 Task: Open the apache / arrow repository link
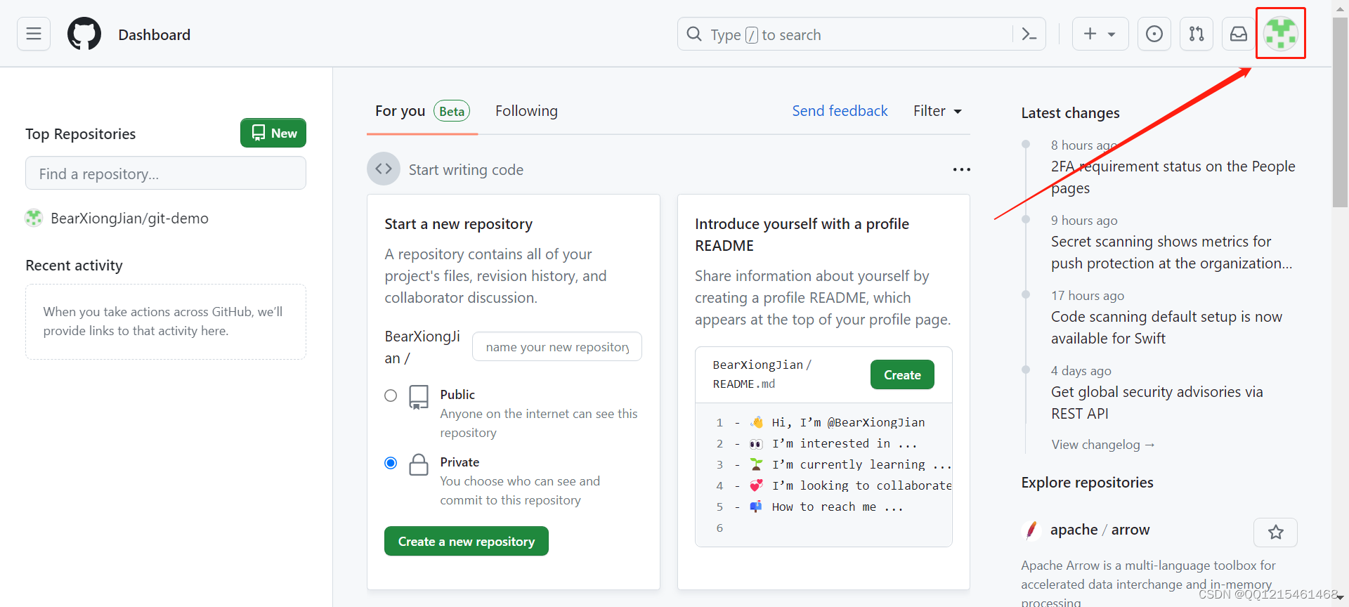[x=1100, y=530]
